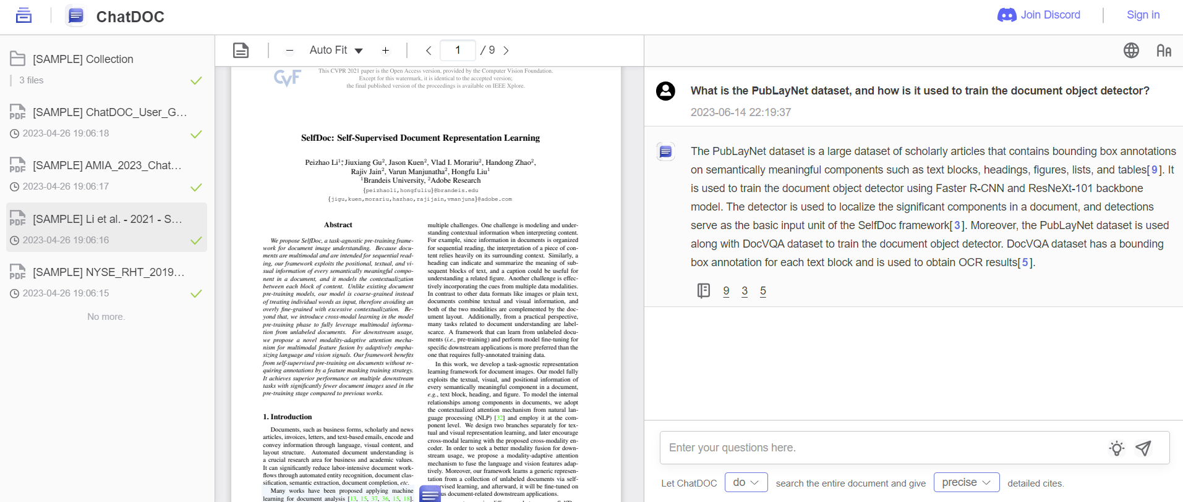Zoom out with the minus button
The height and width of the screenshot is (502, 1183).
[x=289, y=51]
